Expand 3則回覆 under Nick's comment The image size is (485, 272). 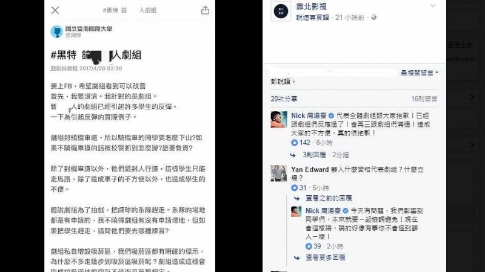pos(314,155)
